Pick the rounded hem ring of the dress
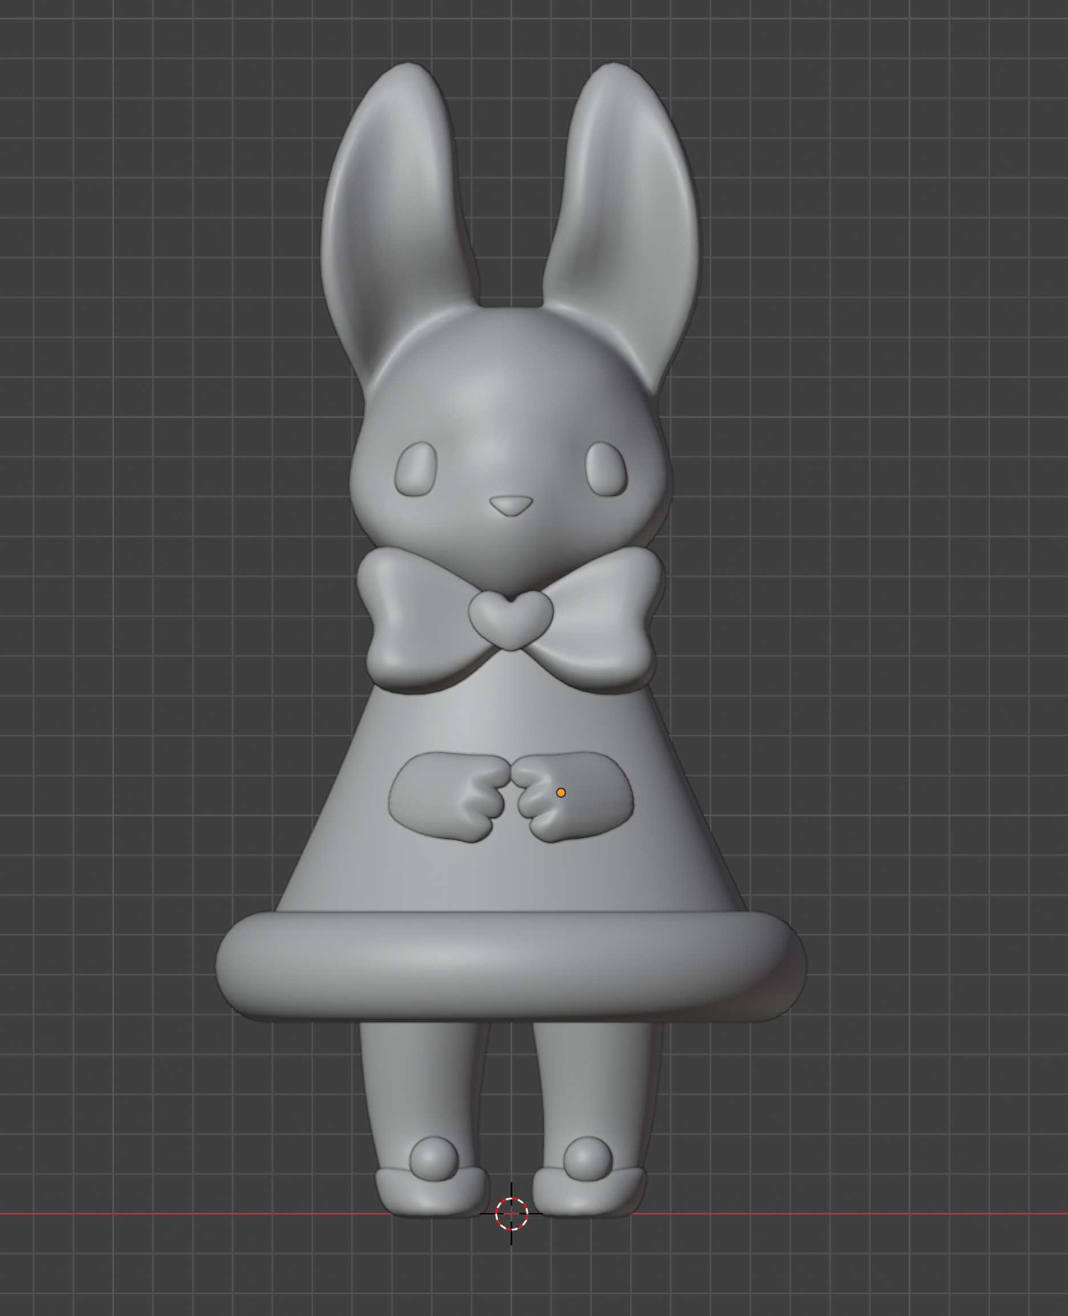This screenshot has width=1068, height=1316. coord(511,966)
